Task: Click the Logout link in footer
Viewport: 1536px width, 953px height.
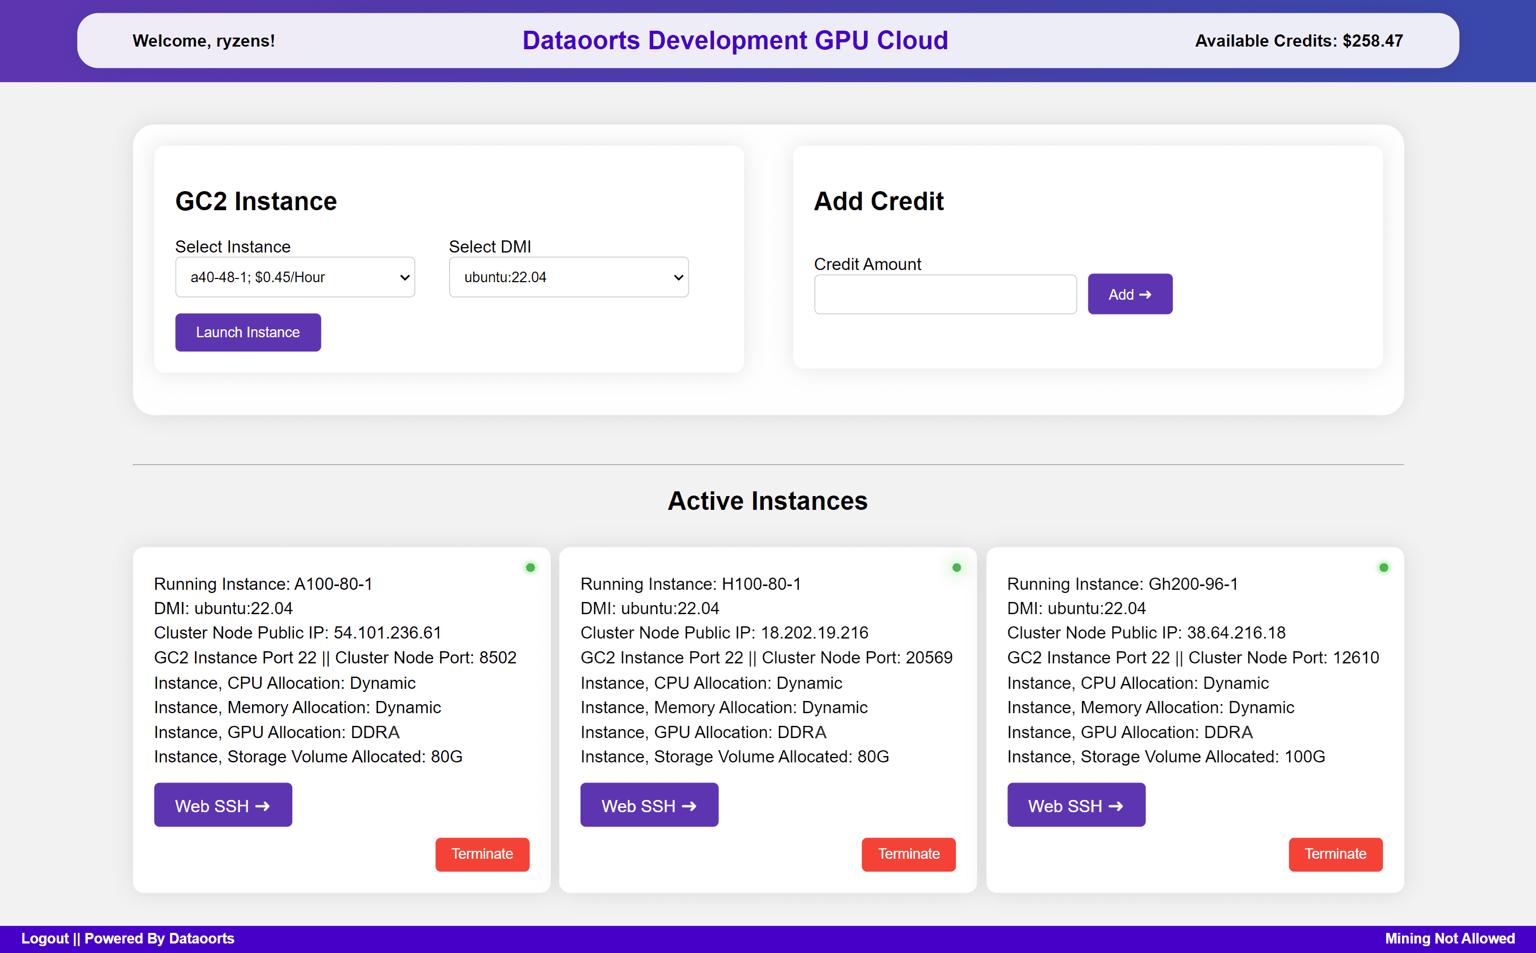Action: pos(45,939)
